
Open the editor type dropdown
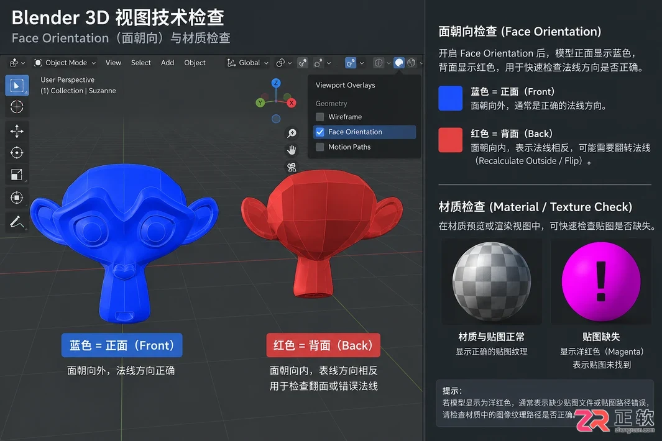(17, 63)
